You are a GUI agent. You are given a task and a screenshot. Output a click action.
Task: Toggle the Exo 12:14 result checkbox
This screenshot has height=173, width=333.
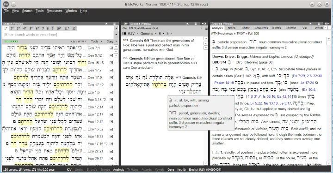point(111,107)
